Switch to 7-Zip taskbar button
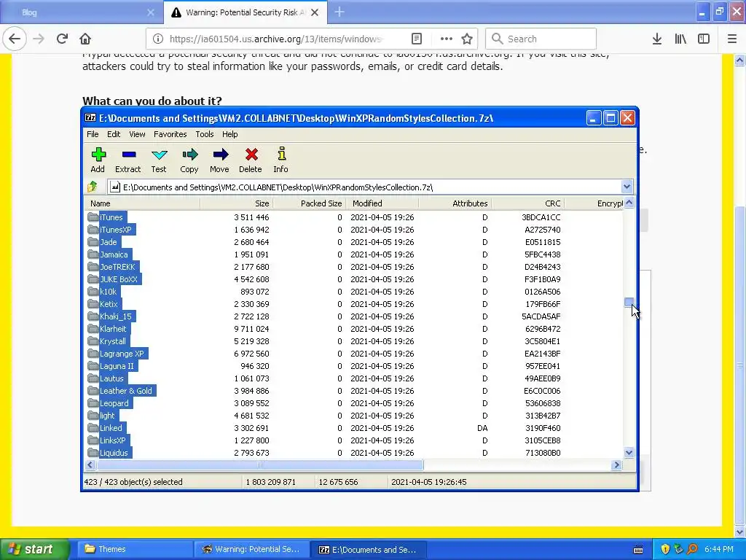Image resolution: width=746 pixels, height=560 pixels. pyautogui.click(x=369, y=549)
